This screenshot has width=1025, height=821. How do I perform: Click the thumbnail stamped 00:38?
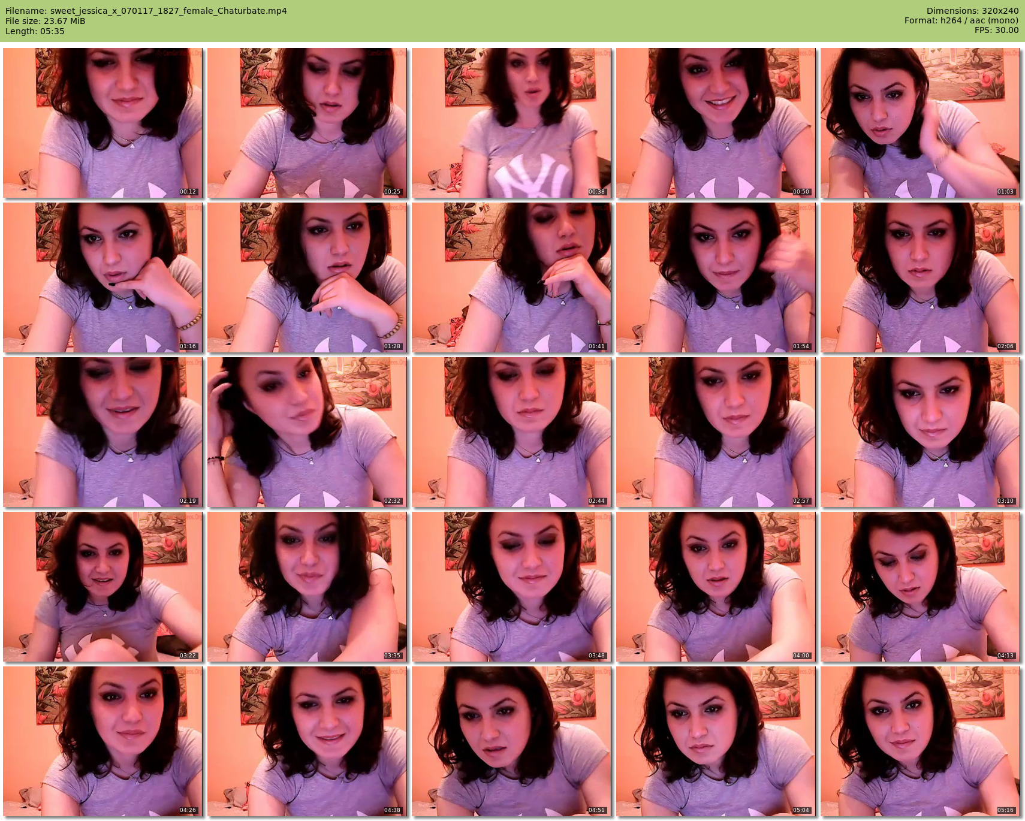coord(511,123)
